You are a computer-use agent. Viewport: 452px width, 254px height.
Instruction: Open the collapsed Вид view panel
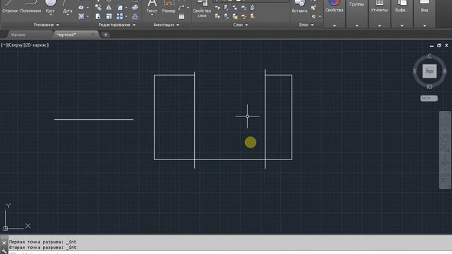tap(424, 14)
